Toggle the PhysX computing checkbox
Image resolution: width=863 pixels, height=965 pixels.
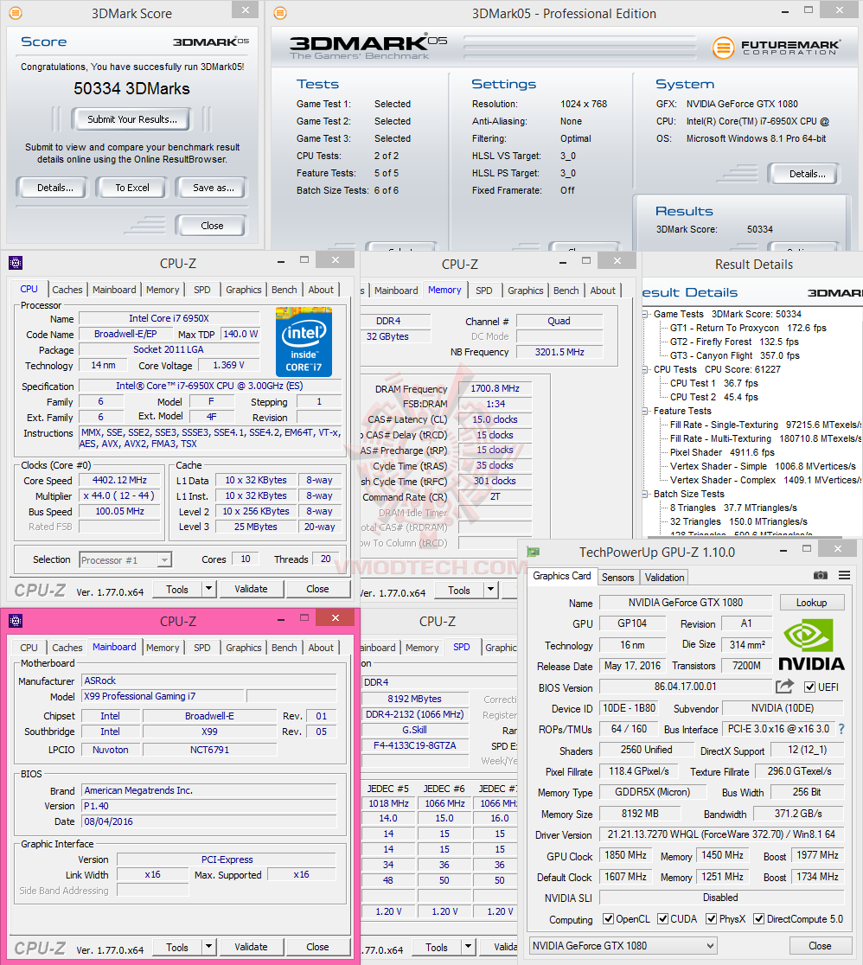(712, 919)
